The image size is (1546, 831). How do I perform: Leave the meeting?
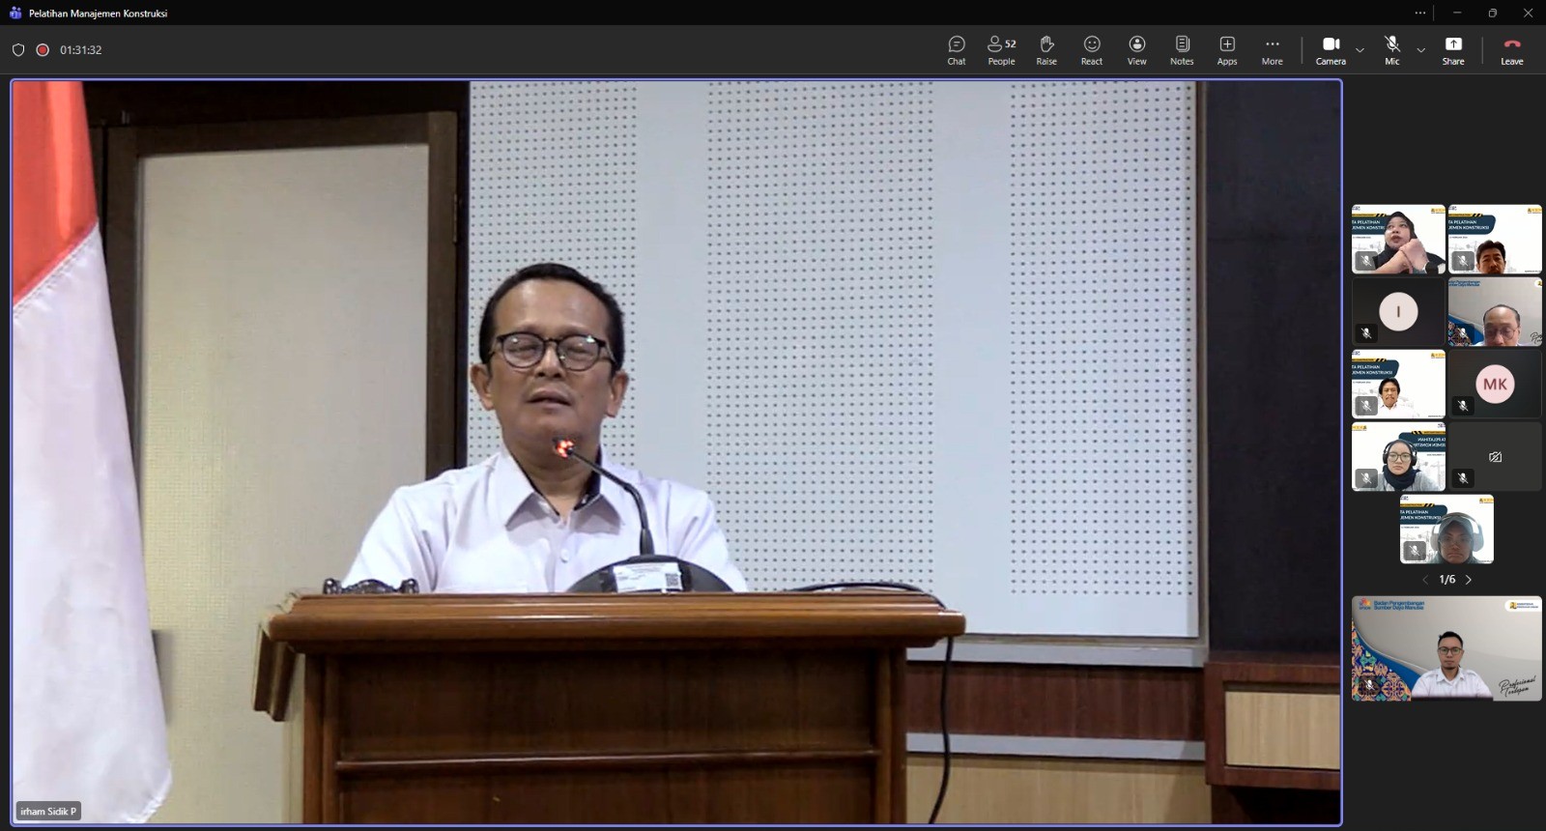[1511, 50]
